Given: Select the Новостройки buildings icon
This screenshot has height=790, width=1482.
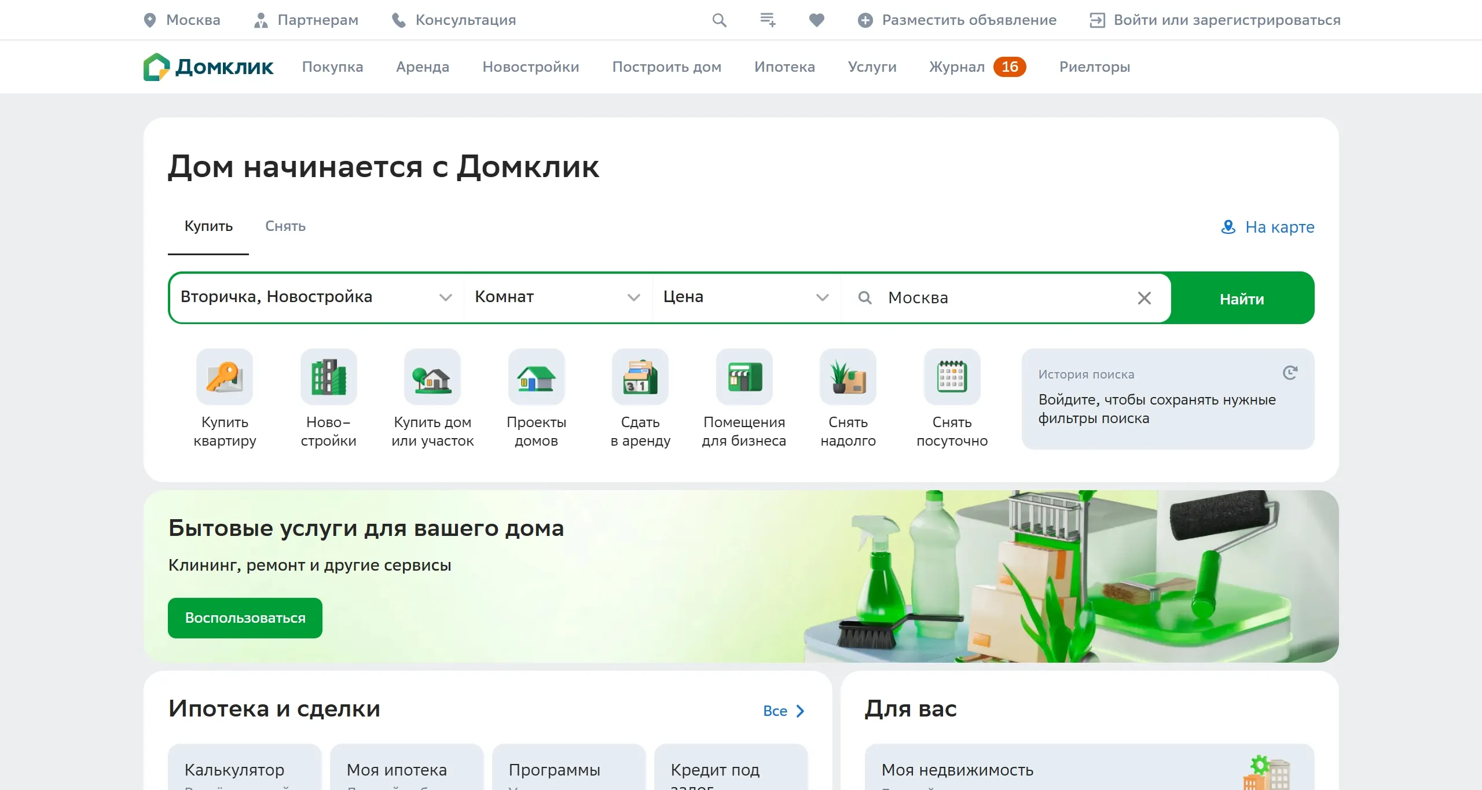Looking at the screenshot, I should point(328,377).
